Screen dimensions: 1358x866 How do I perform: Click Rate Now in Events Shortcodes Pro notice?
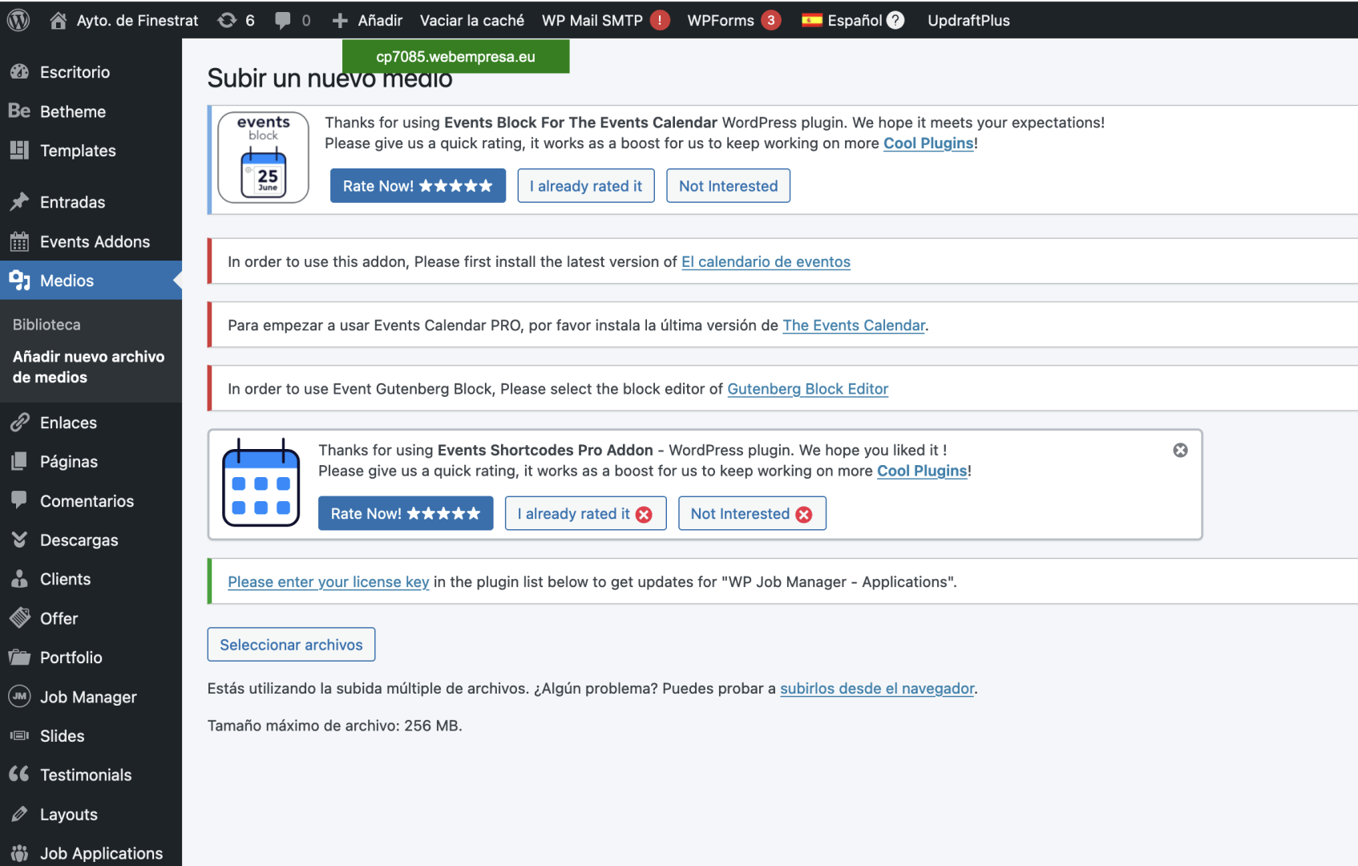[406, 513]
